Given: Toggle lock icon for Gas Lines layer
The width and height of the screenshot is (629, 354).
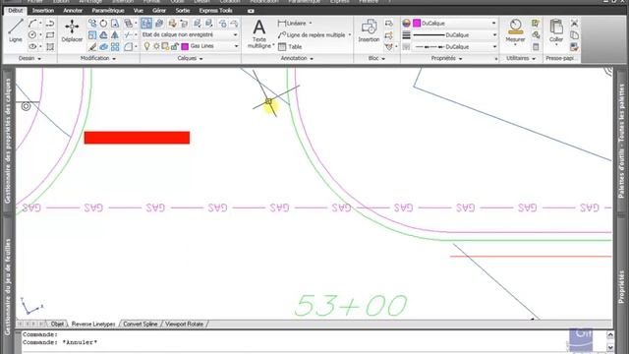Looking at the screenshot, I should click(175, 46).
